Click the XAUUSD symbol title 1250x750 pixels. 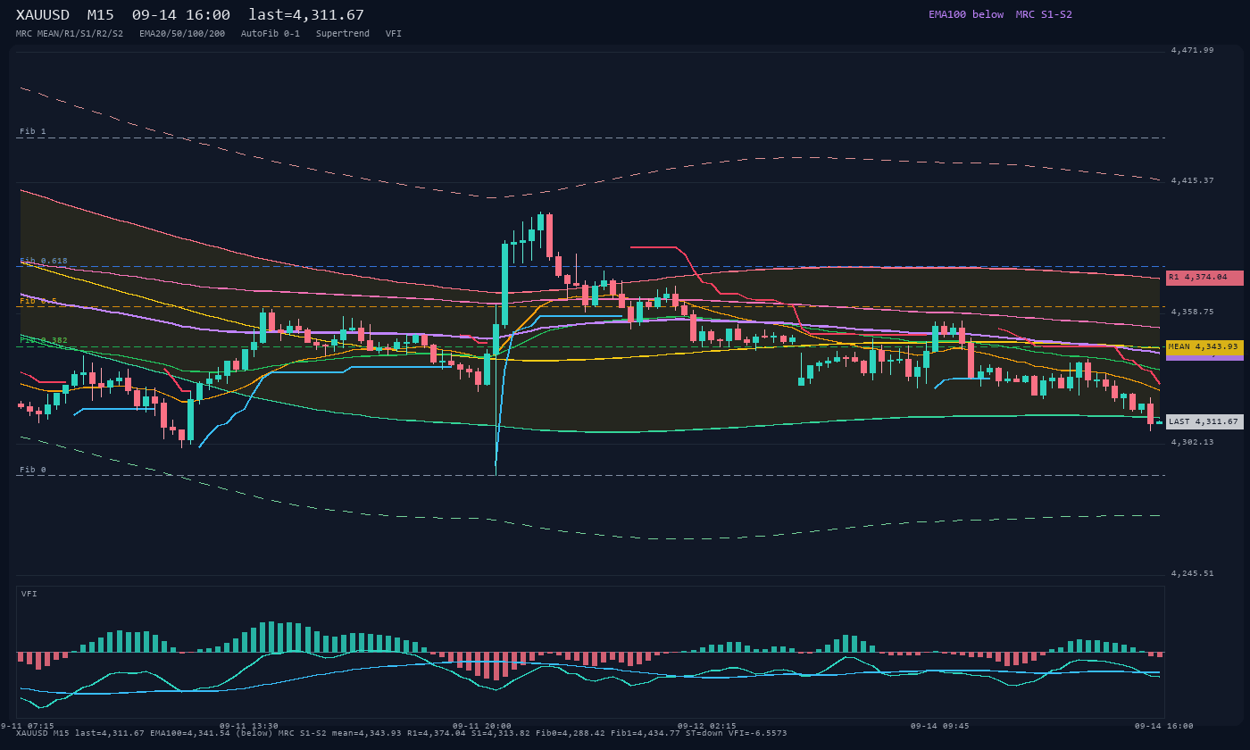pyautogui.click(x=43, y=15)
